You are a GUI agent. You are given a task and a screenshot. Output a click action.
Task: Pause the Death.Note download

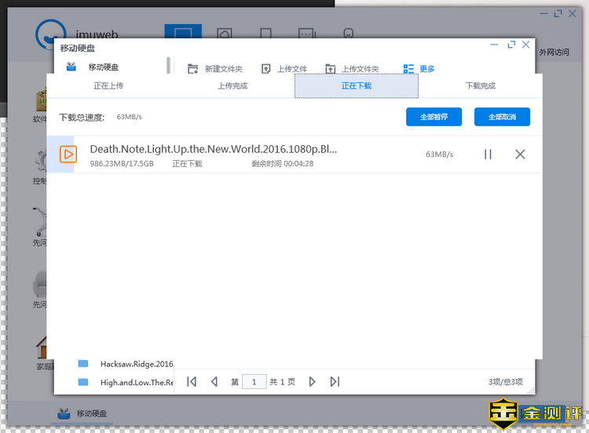pos(488,155)
